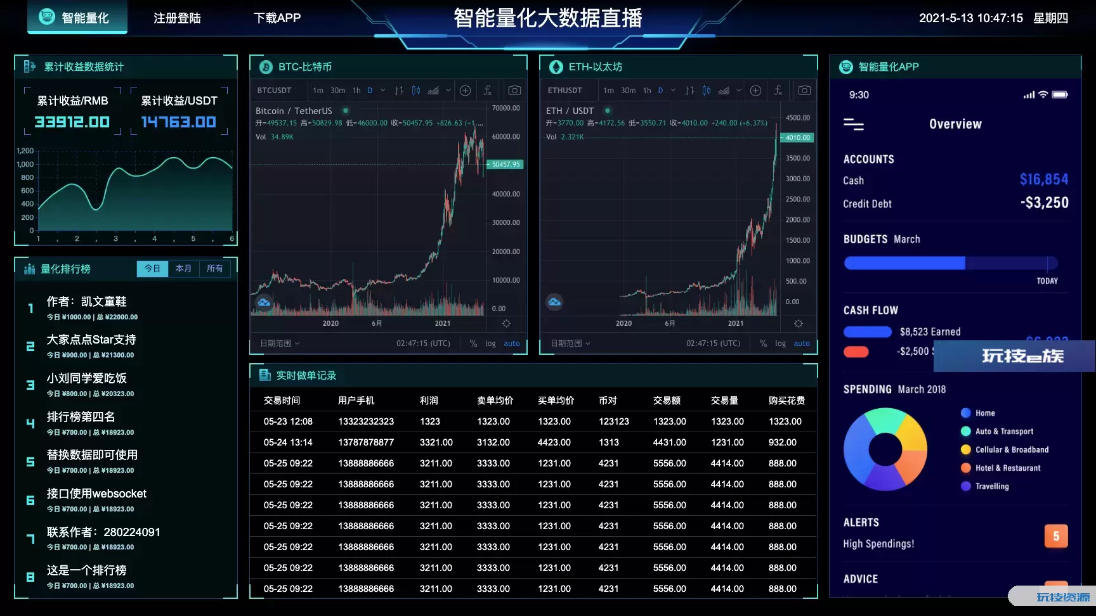This screenshot has height=616, width=1096.
Task: Take a BTC chart snapshot with camera icon
Action: pos(515,91)
